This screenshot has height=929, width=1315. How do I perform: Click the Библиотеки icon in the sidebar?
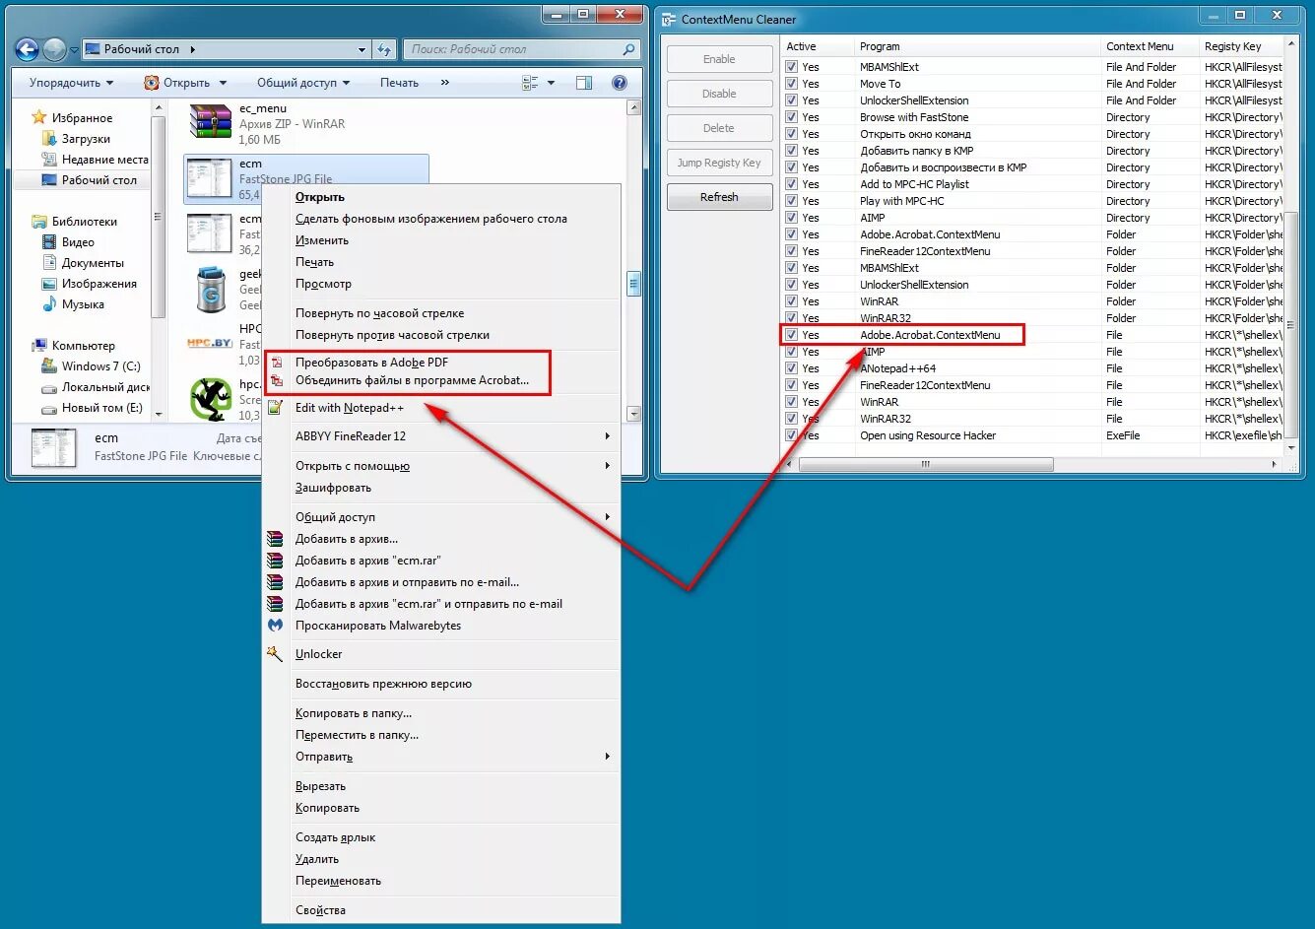(x=39, y=222)
